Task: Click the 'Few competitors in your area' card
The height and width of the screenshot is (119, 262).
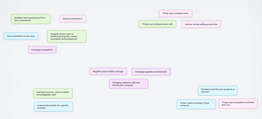Action: (x=21, y=36)
